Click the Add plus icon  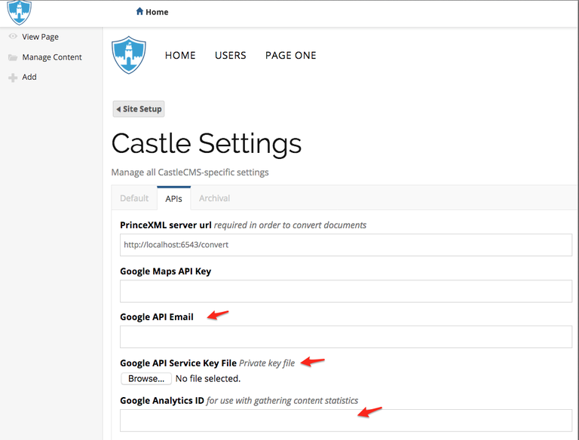[13, 78]
